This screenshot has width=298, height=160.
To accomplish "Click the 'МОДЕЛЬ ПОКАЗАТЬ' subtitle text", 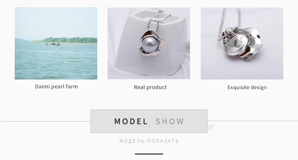I will click(149, 141).
